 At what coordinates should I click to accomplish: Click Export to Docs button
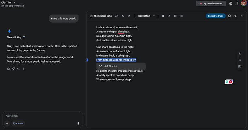pos(215,16)
